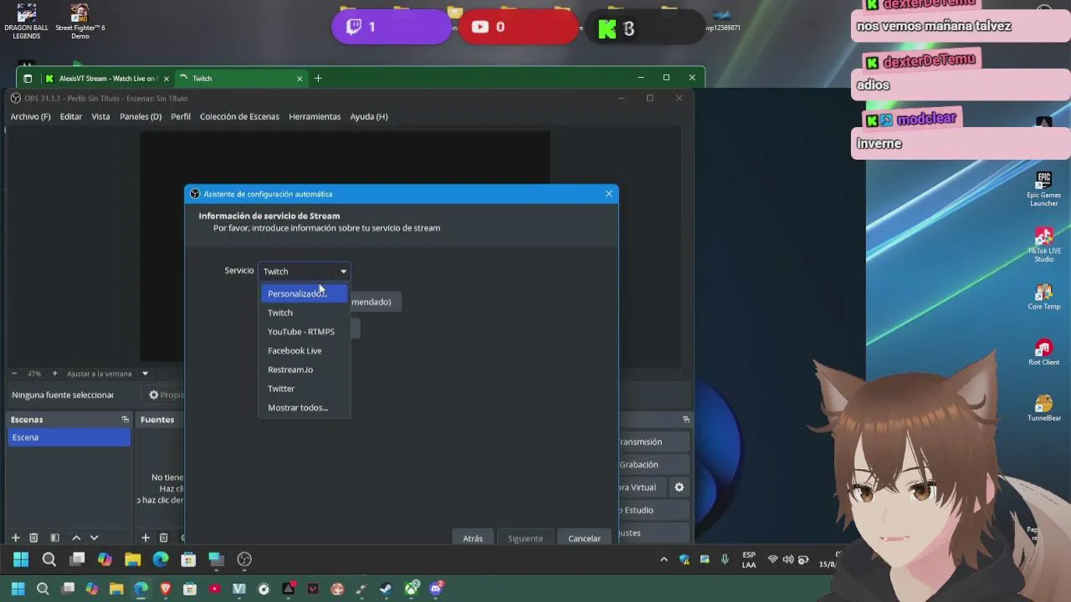This screenshot has width=1071, height=602.
Task: Click the Transmisión button in OBS controls
Action: click(x=653, y=441)
